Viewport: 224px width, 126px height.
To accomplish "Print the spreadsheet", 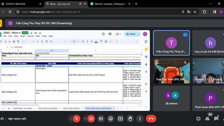I will coord(14,42).
